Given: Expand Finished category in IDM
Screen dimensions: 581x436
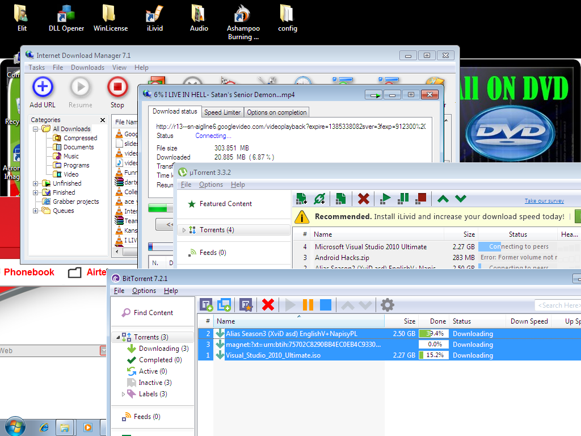Looking at the screenshot, I should (36, 192).
